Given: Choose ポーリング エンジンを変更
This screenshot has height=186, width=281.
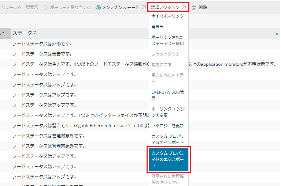Looking at the screenshot, I should pos(169,112).
